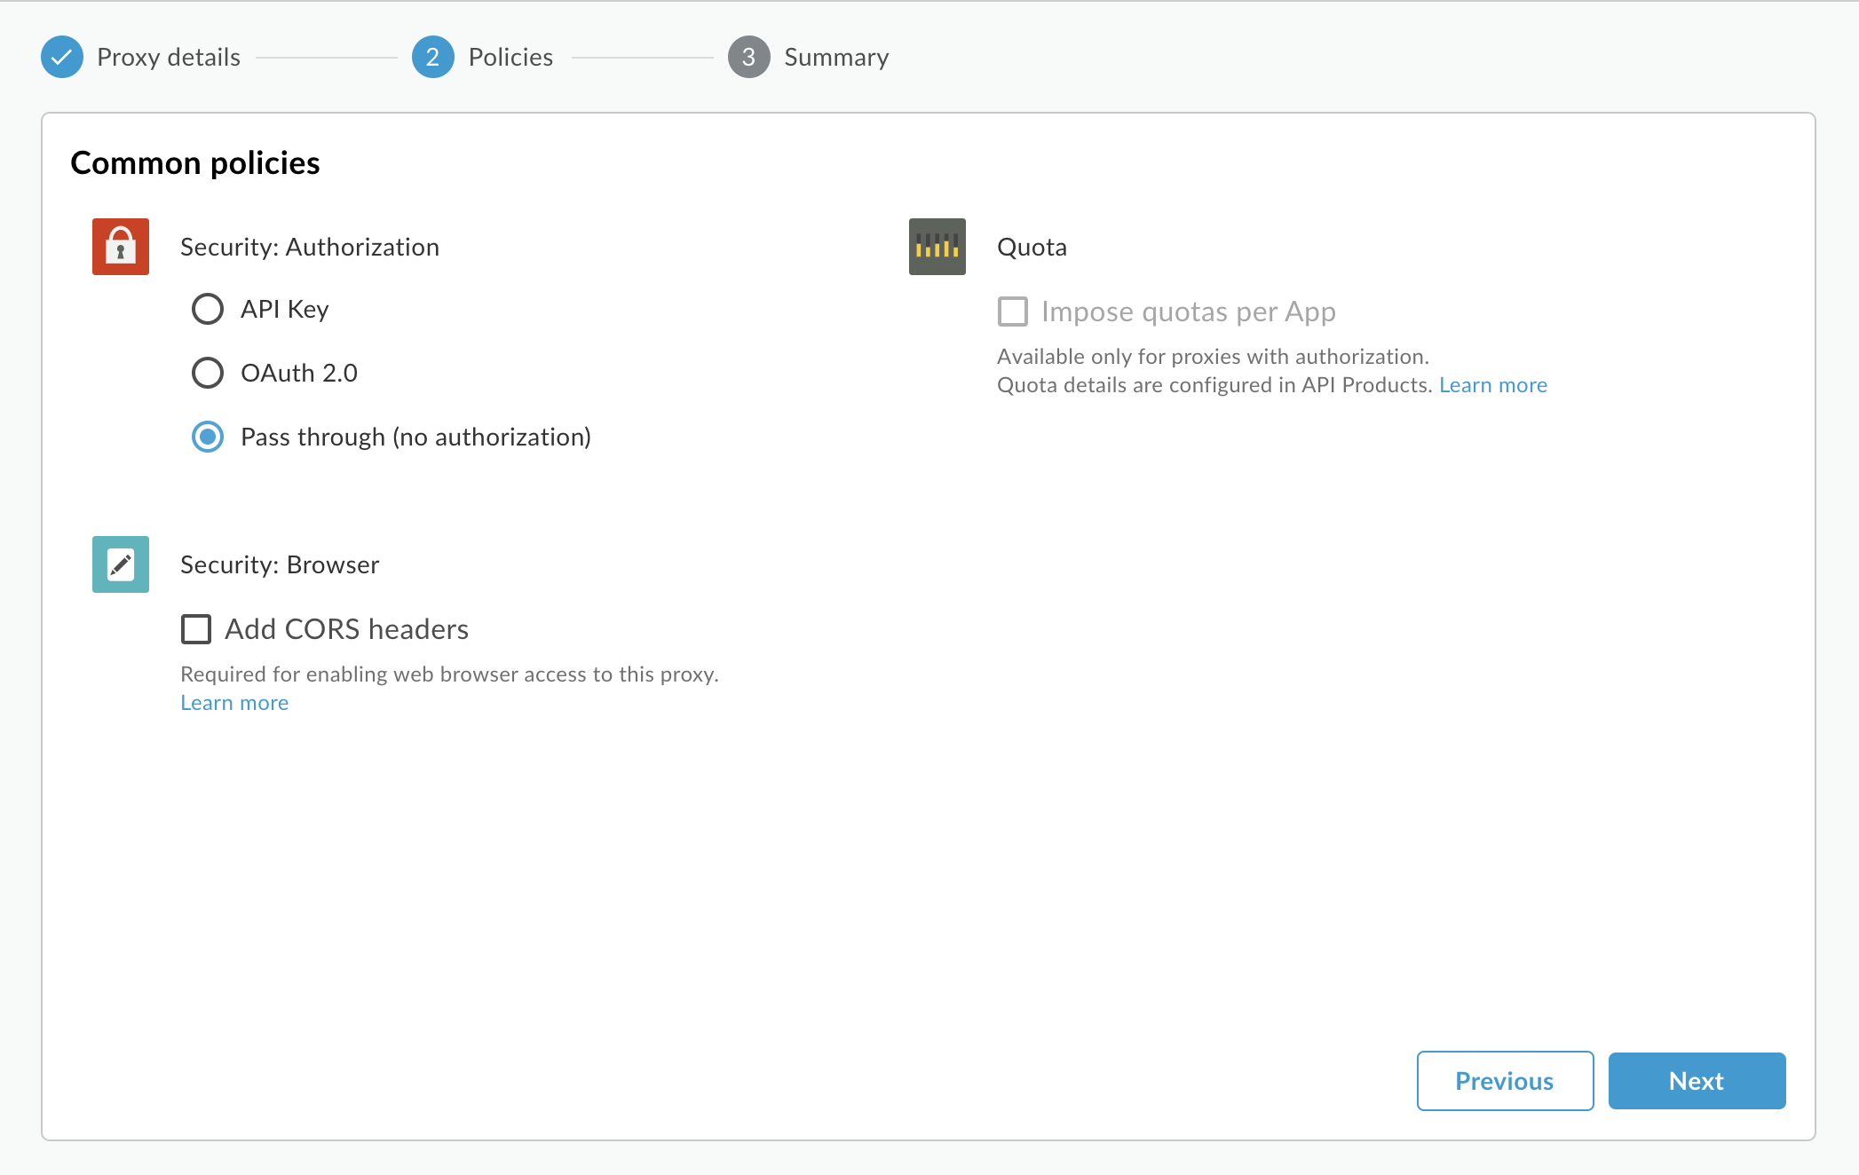Click the Next button

[1697, 1079]
